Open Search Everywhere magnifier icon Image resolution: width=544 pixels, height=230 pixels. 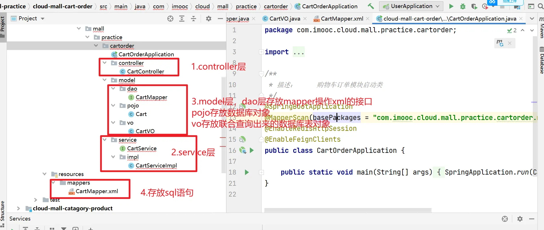click(x=541, y=6)
